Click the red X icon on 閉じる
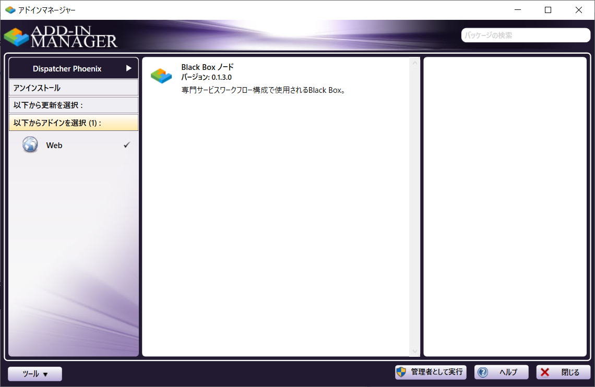This screenshot has height=387, width=595. [x=545, y=372]
